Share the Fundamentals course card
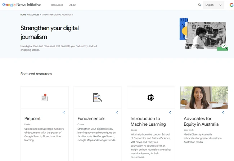This screenshot has width=234, height=161. 117,112
